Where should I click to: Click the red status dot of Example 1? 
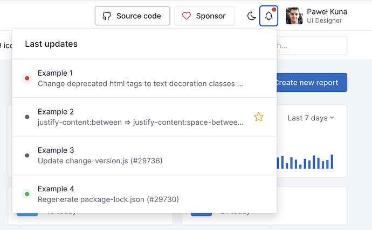(x=27, y=78)
